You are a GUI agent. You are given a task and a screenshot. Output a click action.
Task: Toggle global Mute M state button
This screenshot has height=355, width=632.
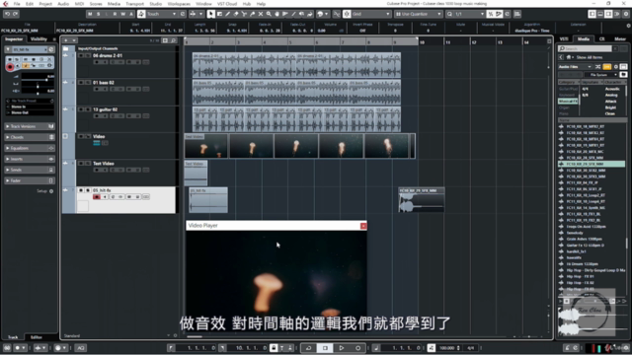[90, 14]
